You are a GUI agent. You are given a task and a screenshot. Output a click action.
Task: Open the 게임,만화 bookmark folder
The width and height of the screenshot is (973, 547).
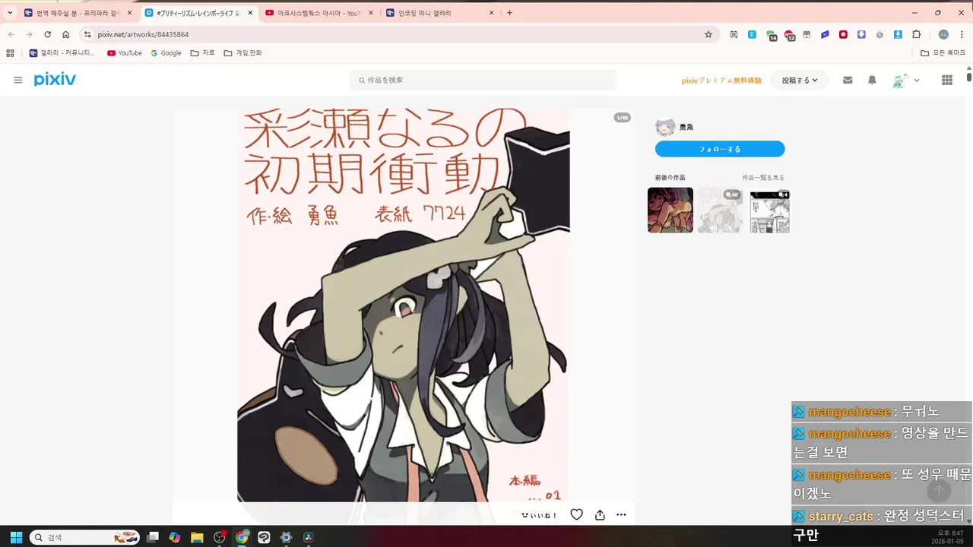pos(242,53)
